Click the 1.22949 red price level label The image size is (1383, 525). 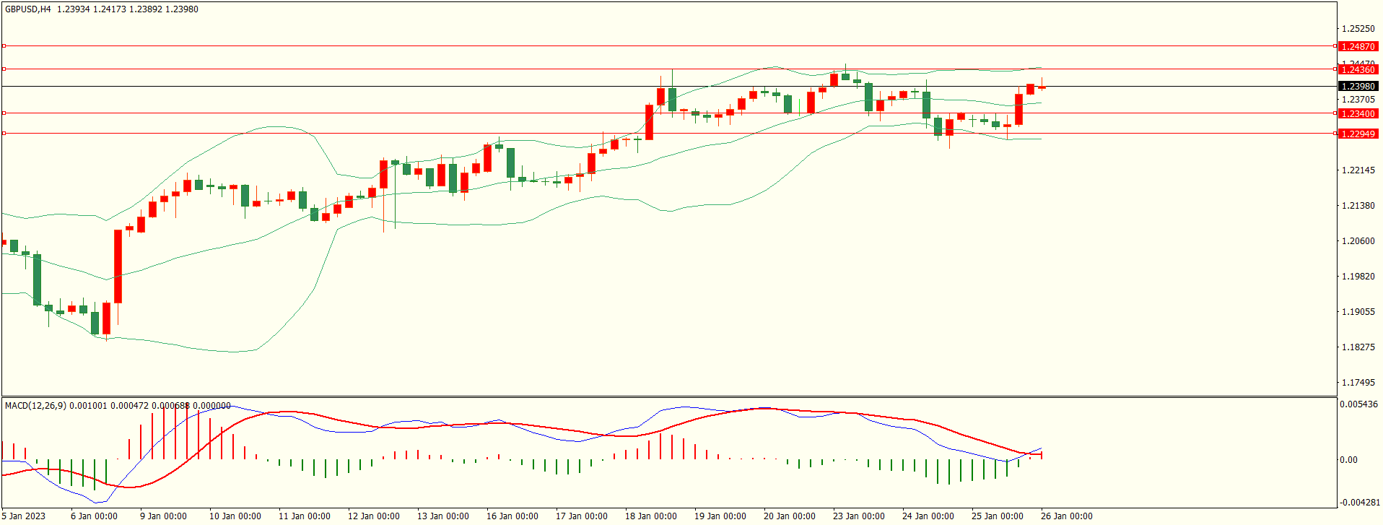coord(1358,134)
